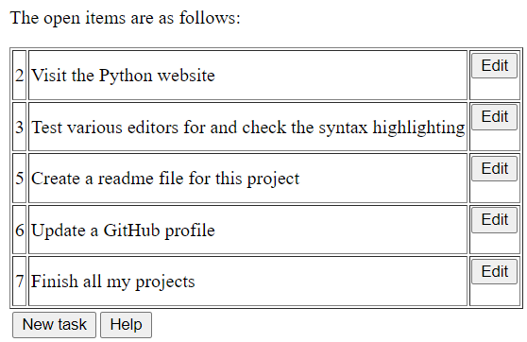Image resolution: width=527 pixels, height=342 pixels.
Task: Edit the "Finish all my projects" task
Action: click(x=494, y=271)
